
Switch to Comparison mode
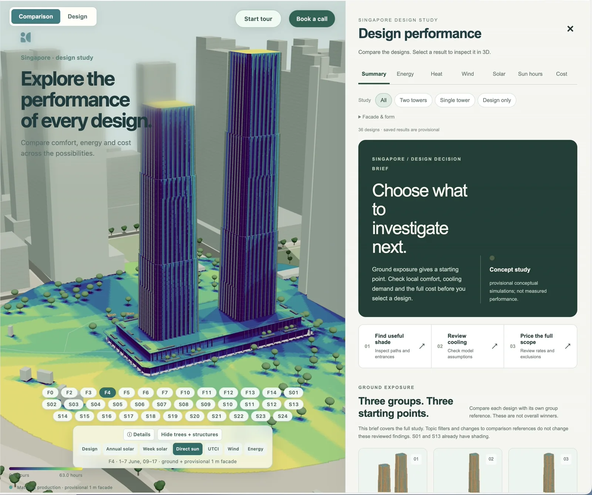[x=36, y=17]
